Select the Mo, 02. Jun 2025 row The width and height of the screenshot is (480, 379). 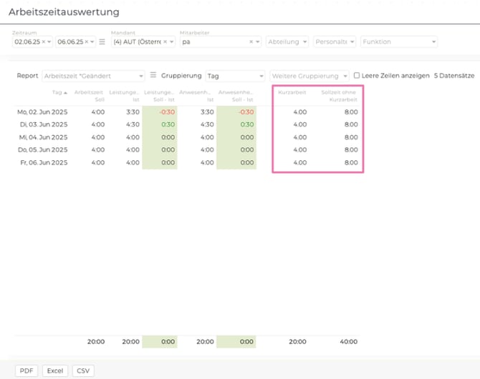tap(42, 112)
